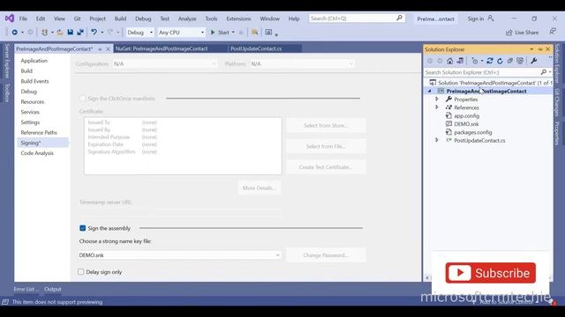This screenshot has height=317, width=565.
Task: Click the Visual Studio logo icon
Action: point(10,18)
